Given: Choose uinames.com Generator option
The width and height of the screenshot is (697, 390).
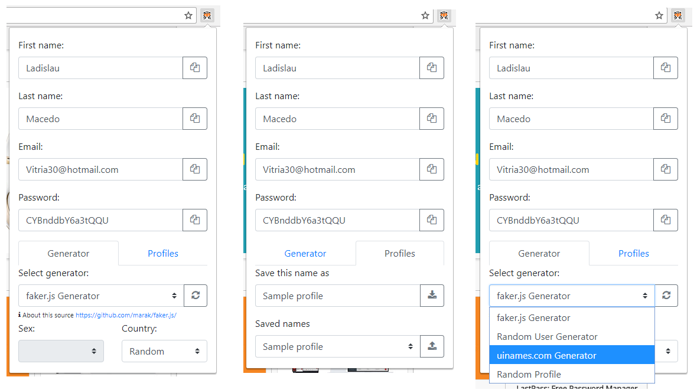Looking at the screenshot, I should [x=572, y=355].
